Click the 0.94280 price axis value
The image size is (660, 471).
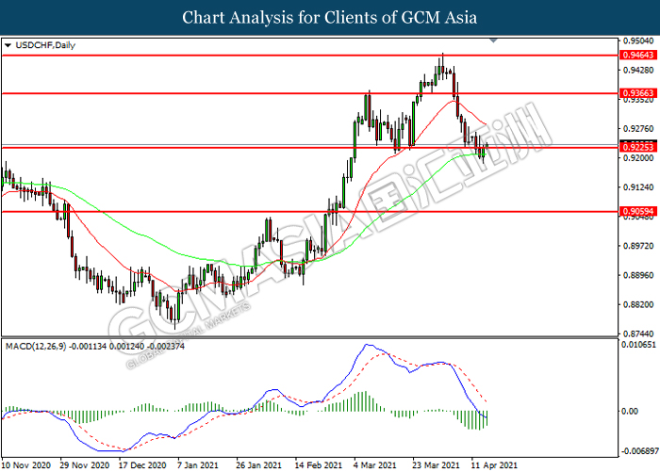(638, 70)
